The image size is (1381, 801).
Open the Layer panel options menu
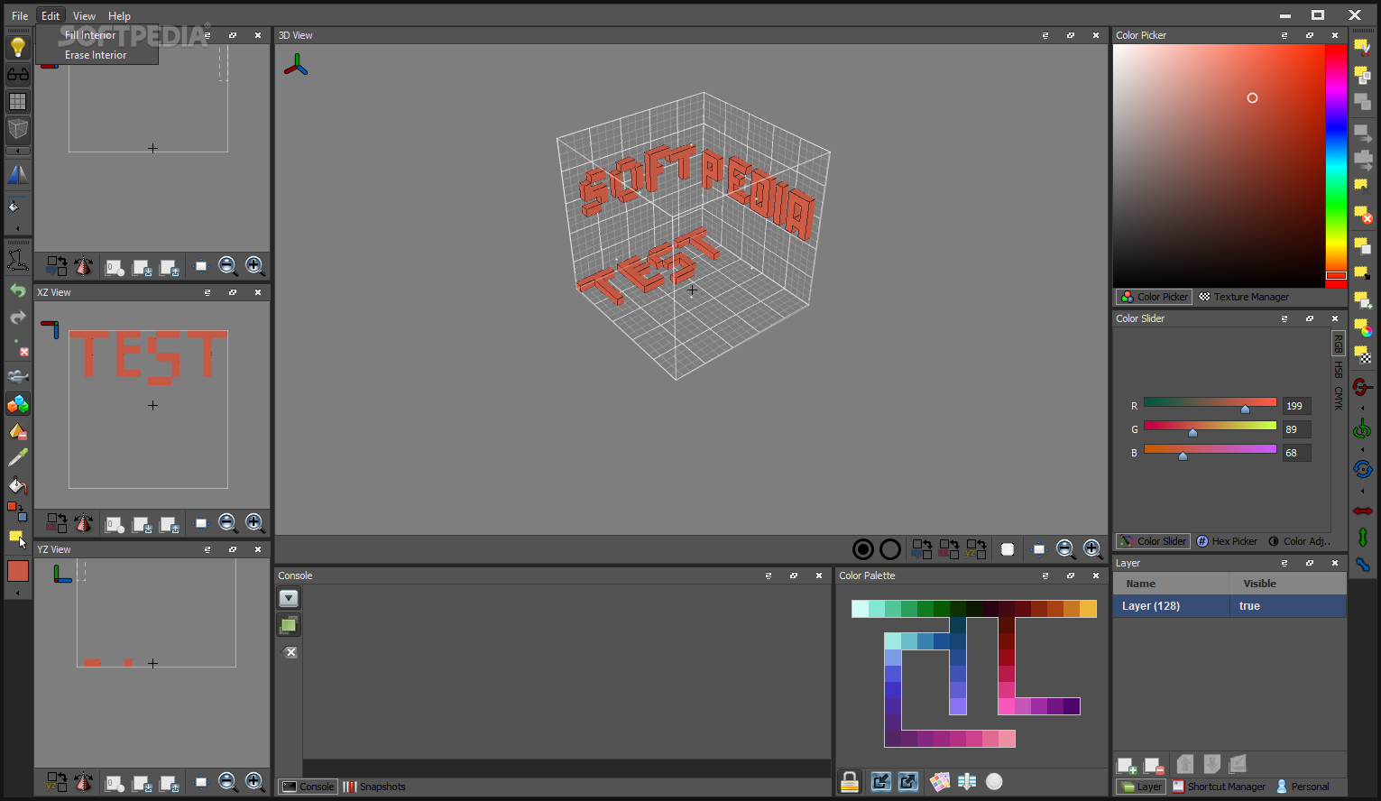click(1284, 563)
